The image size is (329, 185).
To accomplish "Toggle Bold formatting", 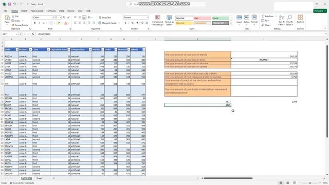I will (34, 23).
